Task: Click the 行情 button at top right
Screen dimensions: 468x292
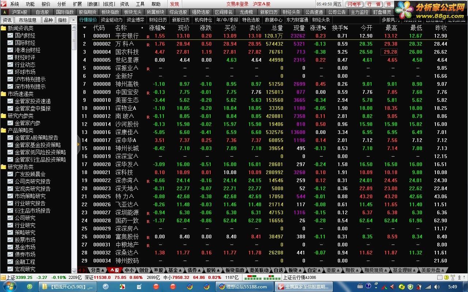Action: [374, 4]
